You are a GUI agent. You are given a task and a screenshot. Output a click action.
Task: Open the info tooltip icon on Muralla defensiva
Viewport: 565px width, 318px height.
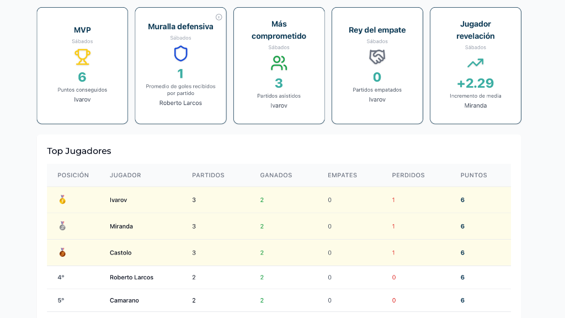point(219,17)
